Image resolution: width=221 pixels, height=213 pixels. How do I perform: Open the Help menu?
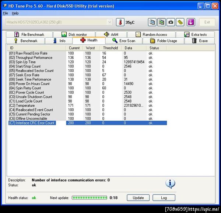(x=15, y=13)
